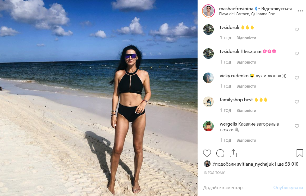Focus the Додайте коментар input field

(236, 188)
